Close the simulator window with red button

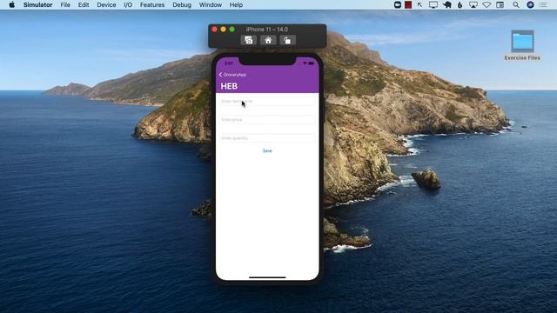[215, 30]
